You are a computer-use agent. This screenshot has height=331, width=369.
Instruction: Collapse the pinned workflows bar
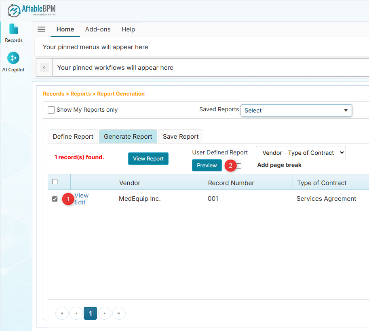pos(44,67)
